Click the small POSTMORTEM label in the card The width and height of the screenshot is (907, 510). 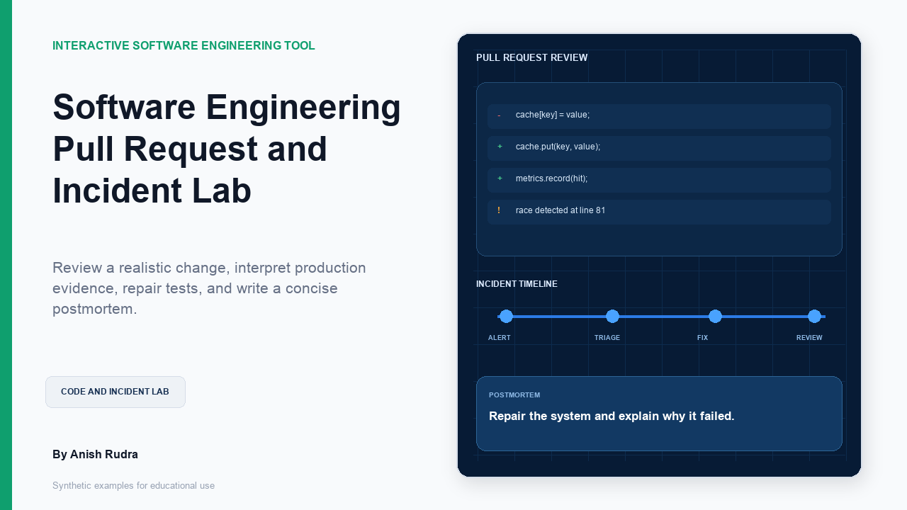pyautogui.click(x=514, y=395)
